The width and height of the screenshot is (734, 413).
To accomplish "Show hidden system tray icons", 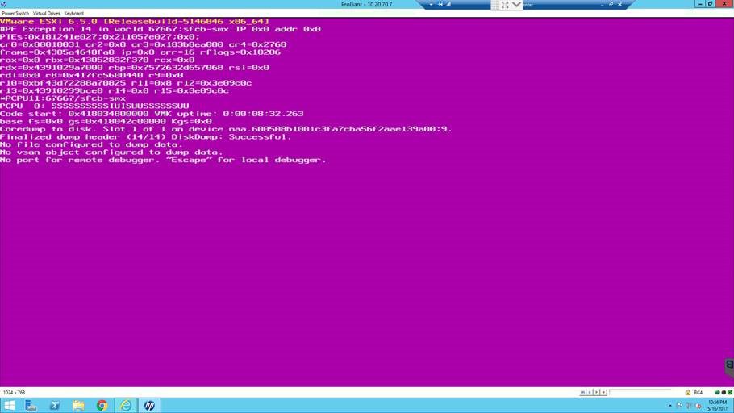I will [x=669, y=406].
